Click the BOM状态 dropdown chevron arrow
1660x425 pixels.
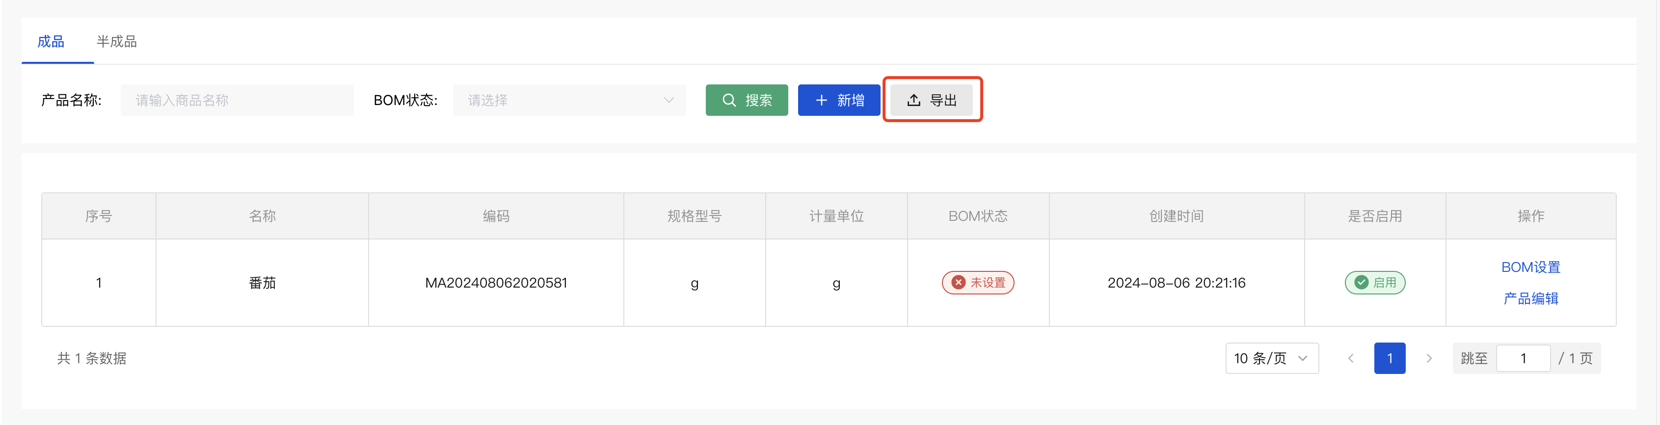click(x=668, y=101)
